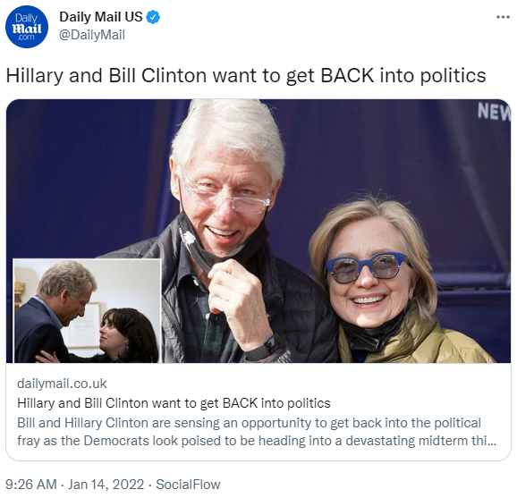Screen dimensions: 517x498
Task: Click the NEW watermark on the photo
Action: [x=494, y=112]
